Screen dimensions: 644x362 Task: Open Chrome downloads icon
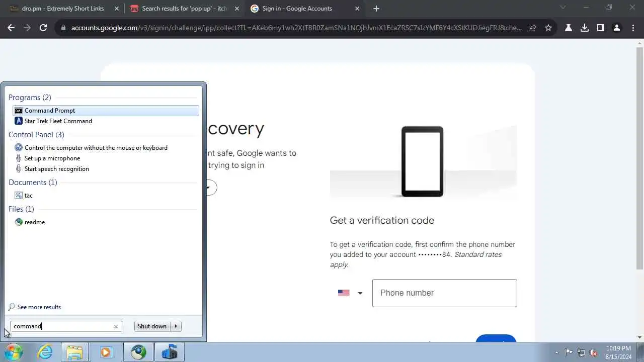pos(585,28)
